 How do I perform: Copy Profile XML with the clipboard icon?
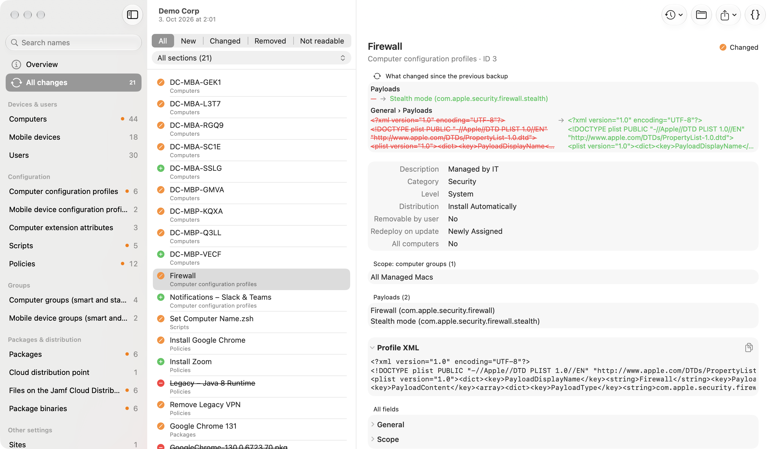[x=748, y=347]
